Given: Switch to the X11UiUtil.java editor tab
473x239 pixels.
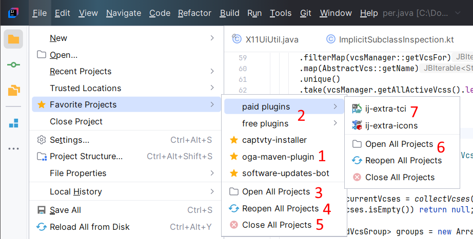Looking at the screenshot, I should (x=265, y=39).
